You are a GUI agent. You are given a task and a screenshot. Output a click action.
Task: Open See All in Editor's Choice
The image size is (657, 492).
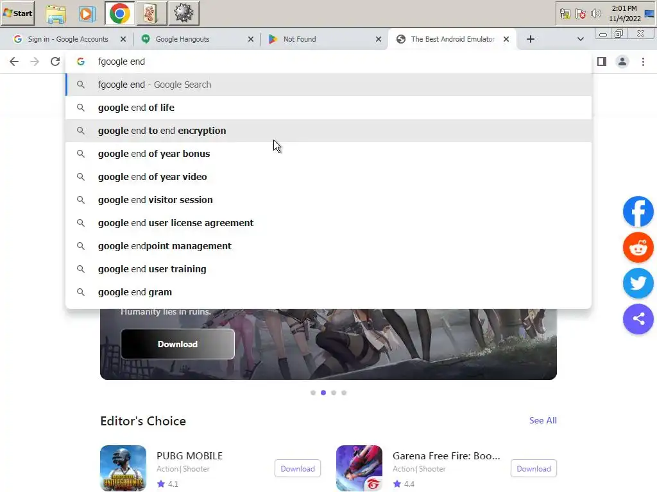(x=543, y=420)
